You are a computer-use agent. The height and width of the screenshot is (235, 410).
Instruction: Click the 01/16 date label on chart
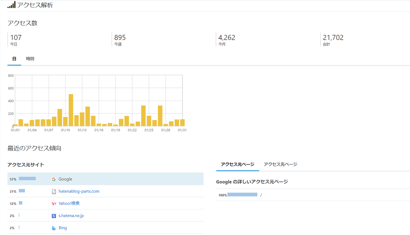coord(99,130)
